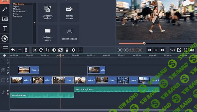
Task: Open the Stickers star tab
Action: click(5, 38)
